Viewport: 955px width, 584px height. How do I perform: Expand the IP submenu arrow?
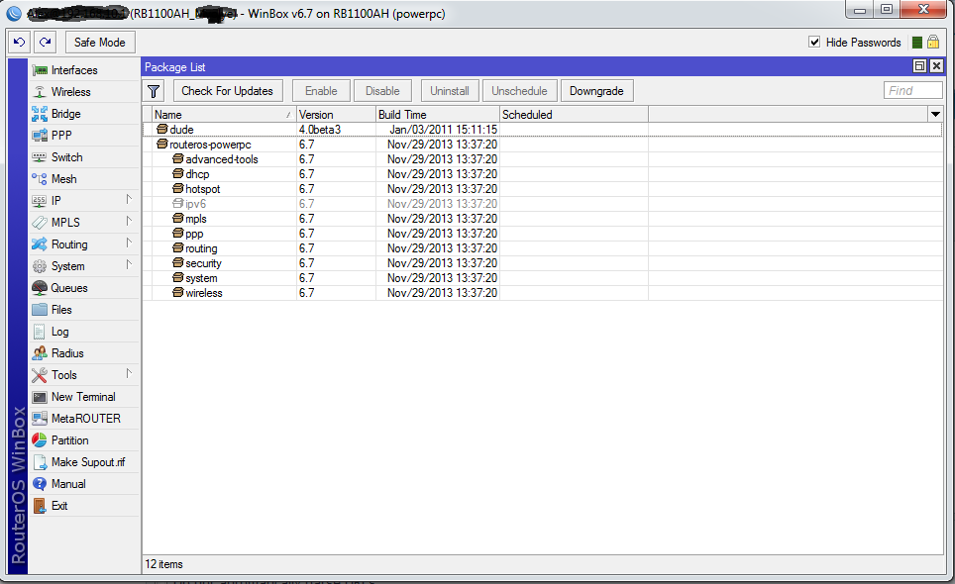click(x=129, y=200)
